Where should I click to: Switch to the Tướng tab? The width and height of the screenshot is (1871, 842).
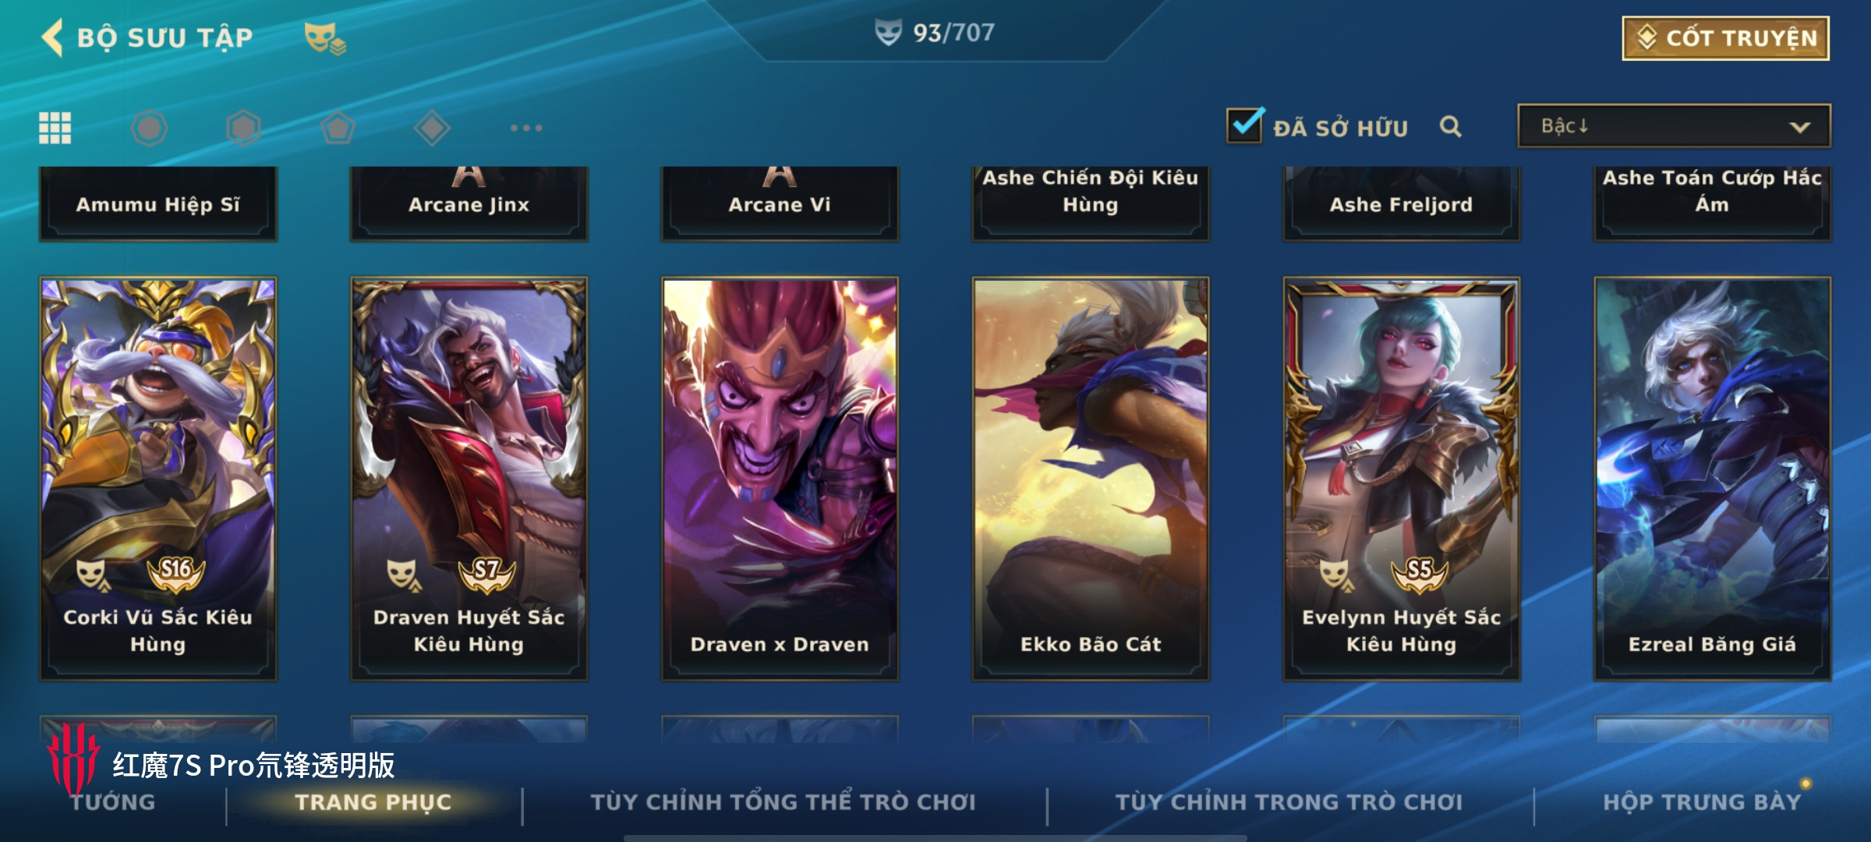114,802
